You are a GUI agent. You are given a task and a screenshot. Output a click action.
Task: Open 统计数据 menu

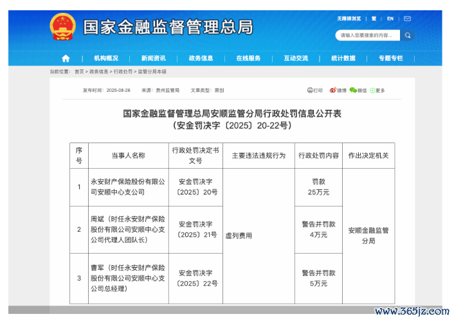tap(343, 58)
